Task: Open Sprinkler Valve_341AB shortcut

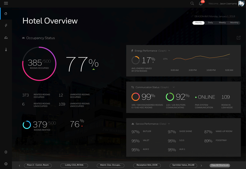Action: click(x=183, y=165)
